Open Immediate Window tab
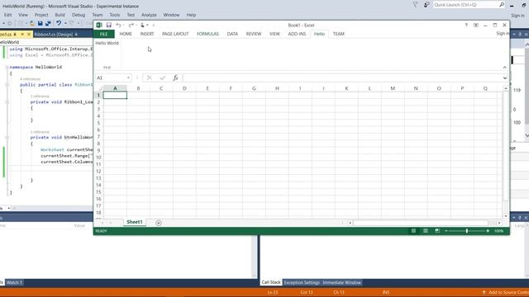 click(341, 282)
